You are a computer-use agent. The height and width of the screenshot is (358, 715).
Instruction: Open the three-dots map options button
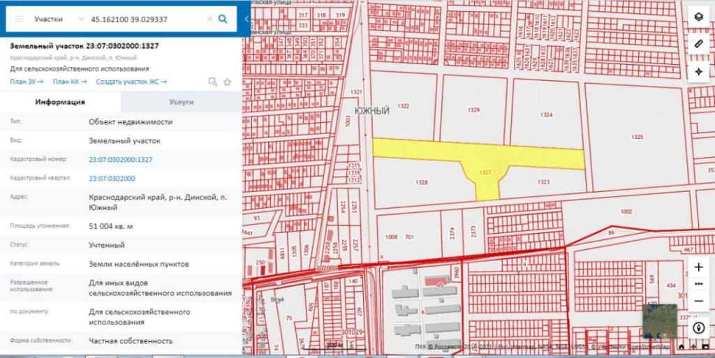[698, 283]
